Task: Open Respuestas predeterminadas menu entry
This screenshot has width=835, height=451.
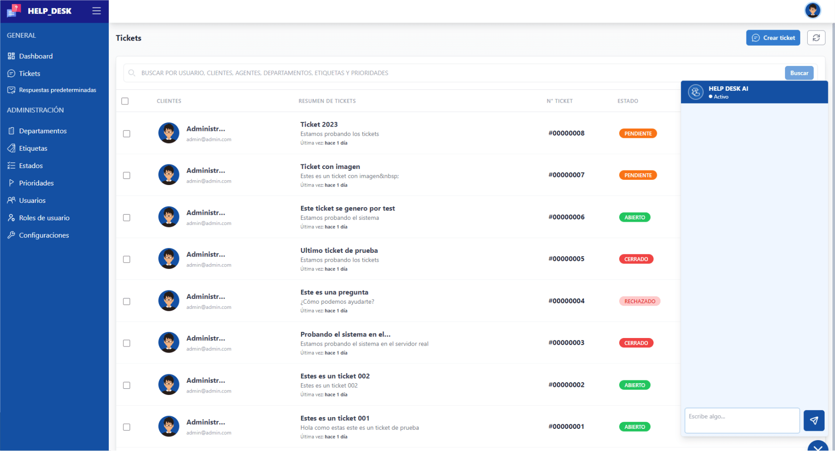Action: click(x=57, y=90)
